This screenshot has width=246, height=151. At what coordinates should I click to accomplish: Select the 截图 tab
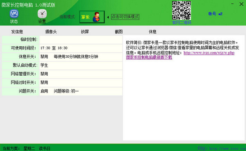pos(118,32)
